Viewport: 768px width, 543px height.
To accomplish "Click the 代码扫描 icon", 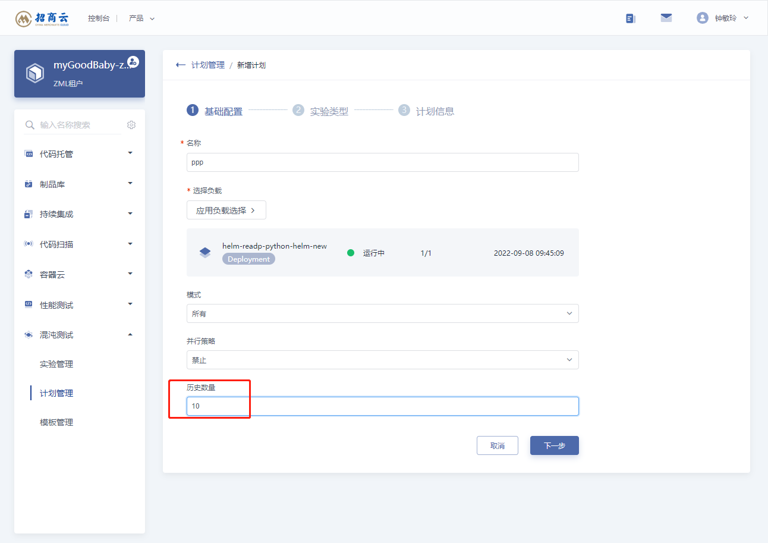I will tap(29, 244).
